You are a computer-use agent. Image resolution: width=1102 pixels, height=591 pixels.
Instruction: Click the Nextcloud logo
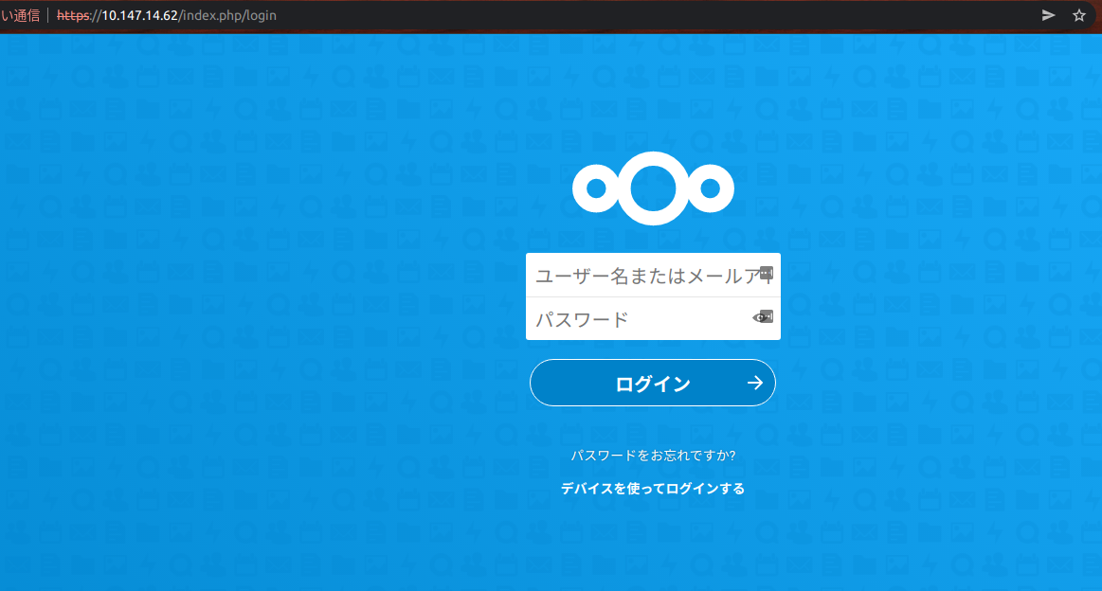point(653,188)
